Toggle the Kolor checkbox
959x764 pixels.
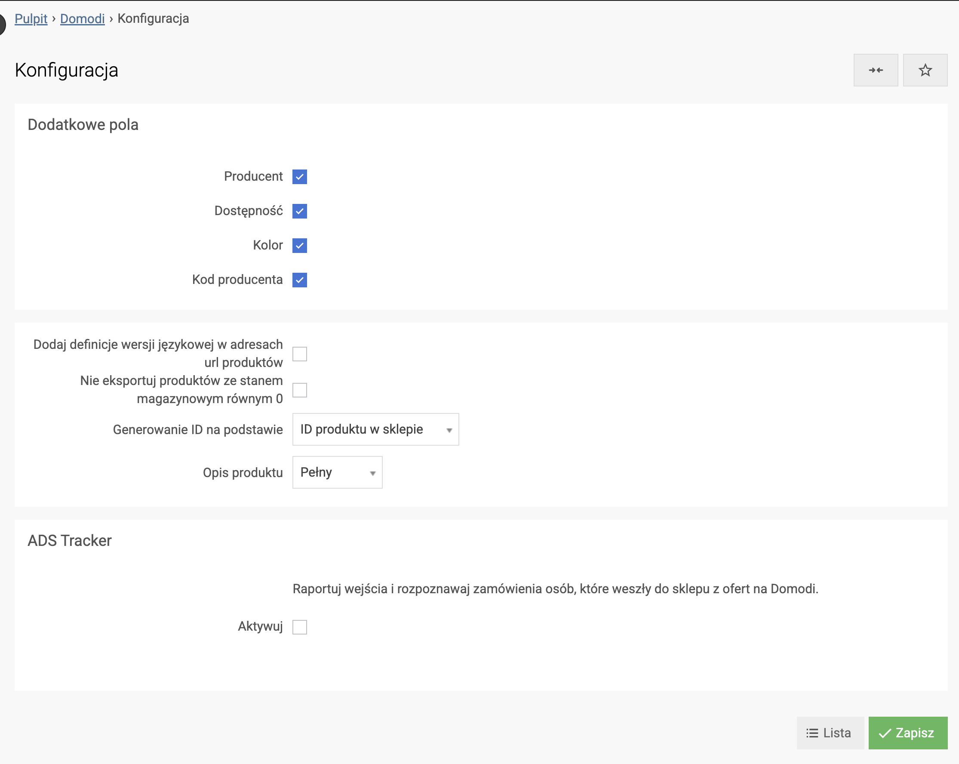coord(299,245)
